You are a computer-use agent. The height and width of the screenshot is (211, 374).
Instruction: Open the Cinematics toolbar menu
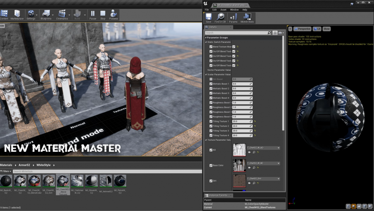click(x=62, y=15)
